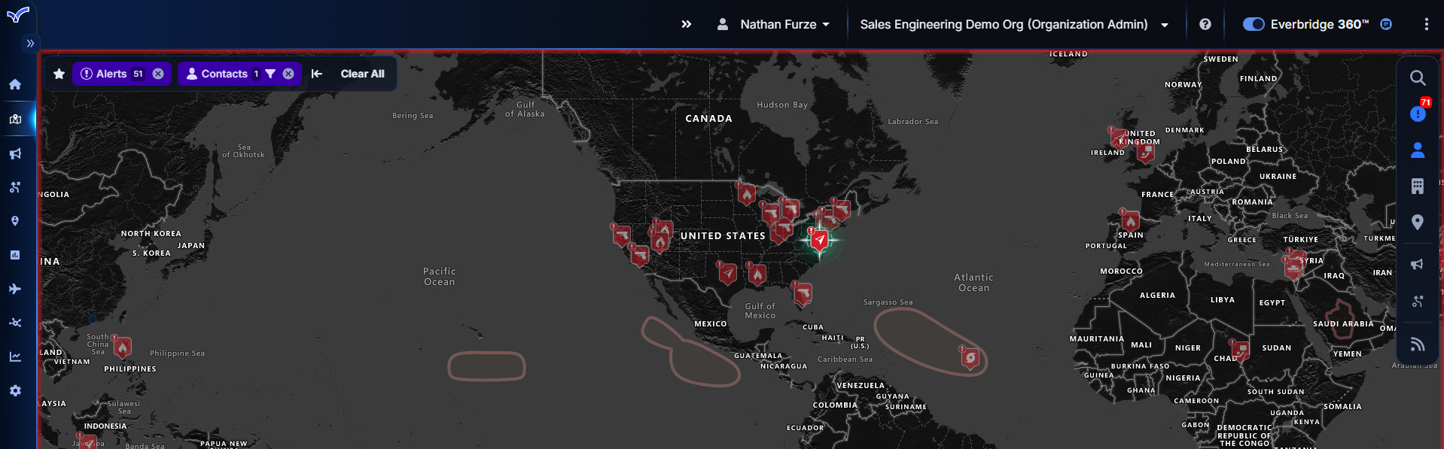Open map search magnifier in right panel
This screenshot has height=449, width=1444.
[x=1417, y=77]
